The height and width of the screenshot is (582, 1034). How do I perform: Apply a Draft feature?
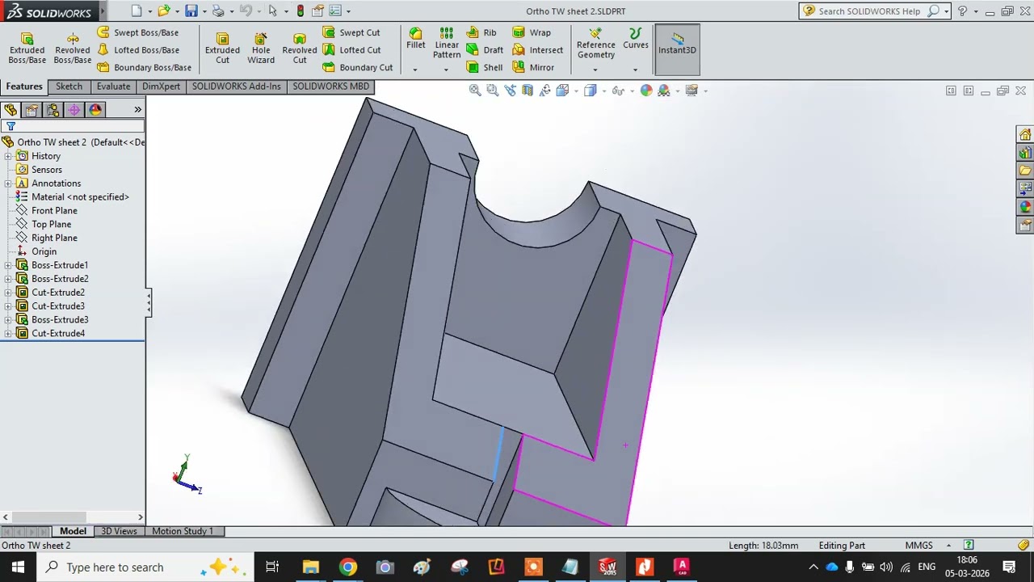click(485, 50)
